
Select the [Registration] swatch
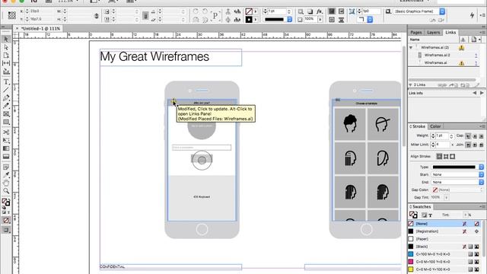[x=444, y=231]
